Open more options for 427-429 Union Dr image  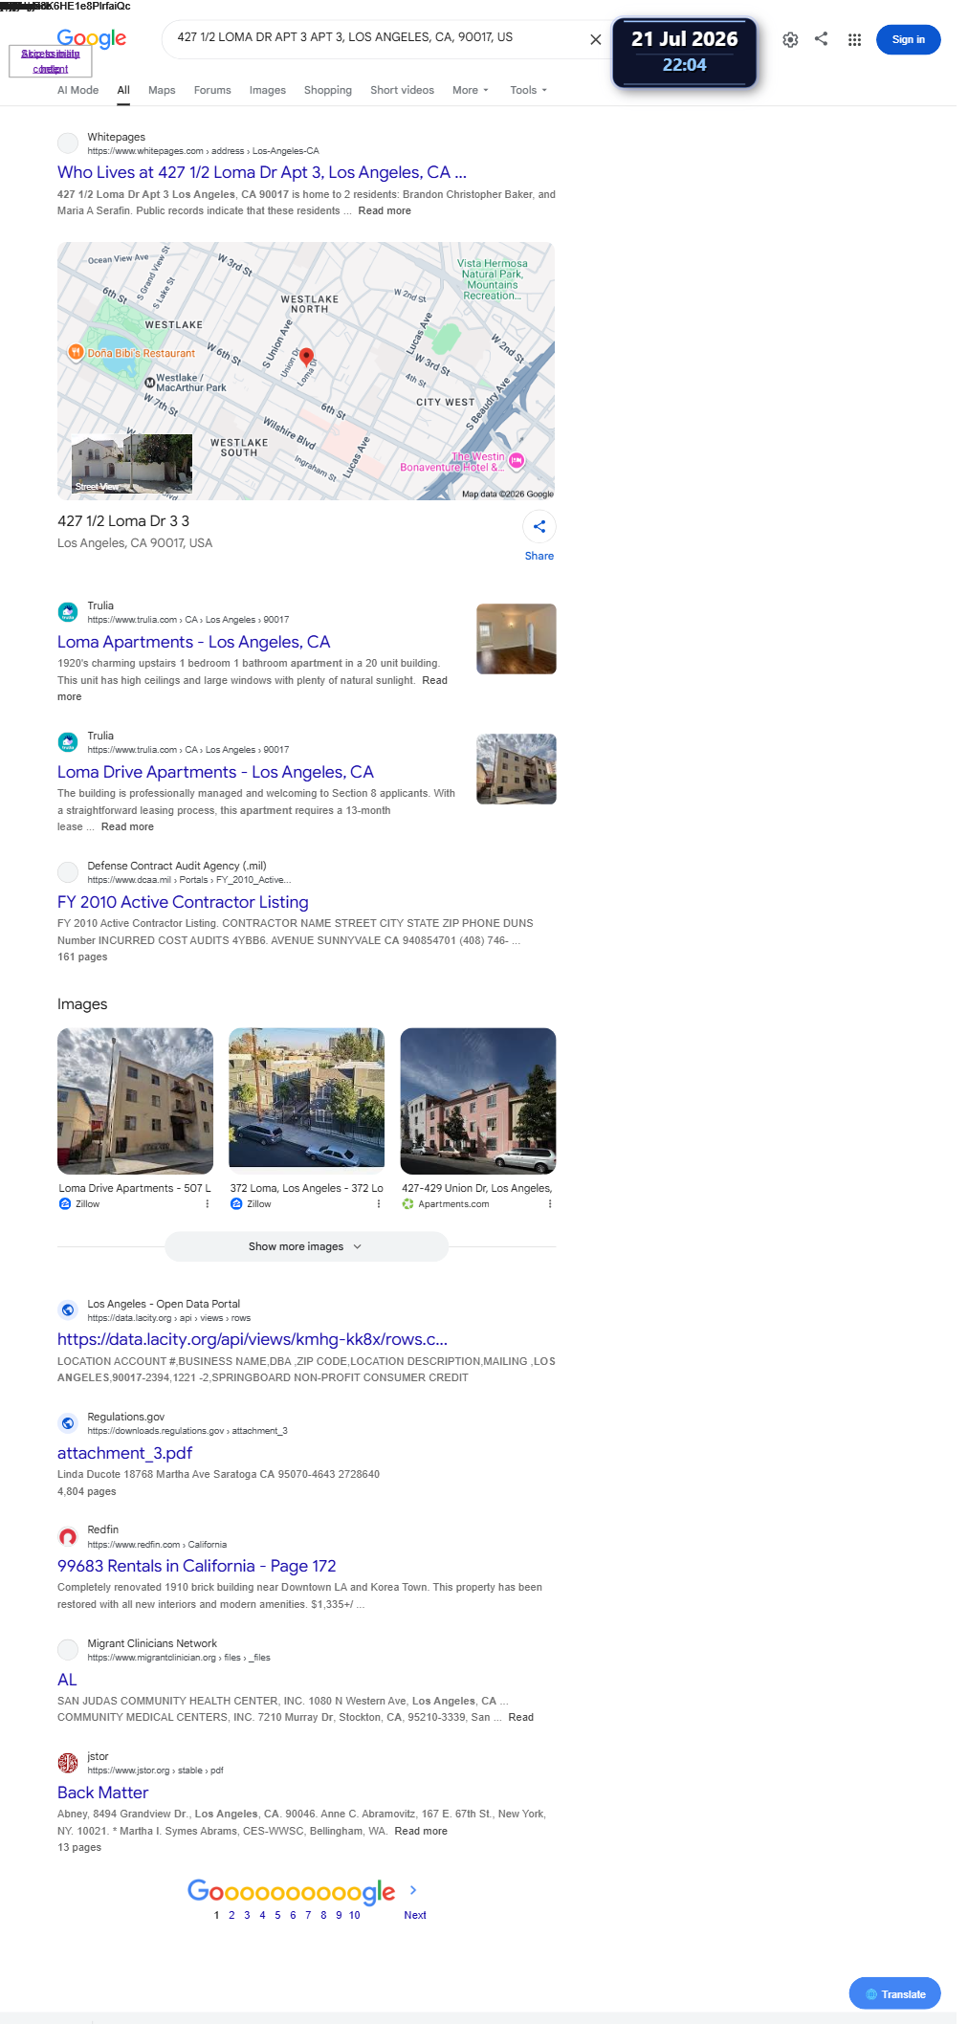click(x=550, y=1204)
